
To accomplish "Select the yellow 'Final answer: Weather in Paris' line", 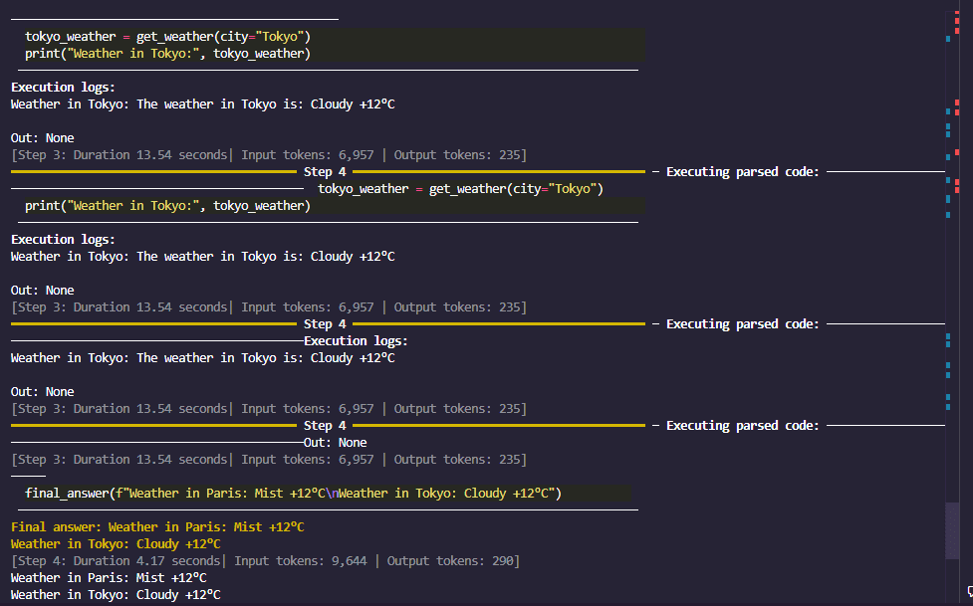I will coord(157,527).
